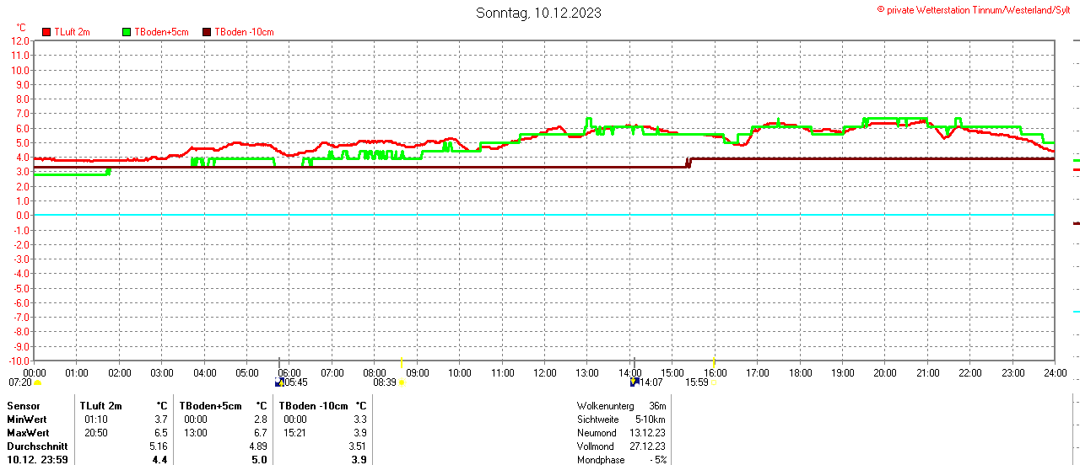Click the TLuft 2m legend label

coord(72,32)
